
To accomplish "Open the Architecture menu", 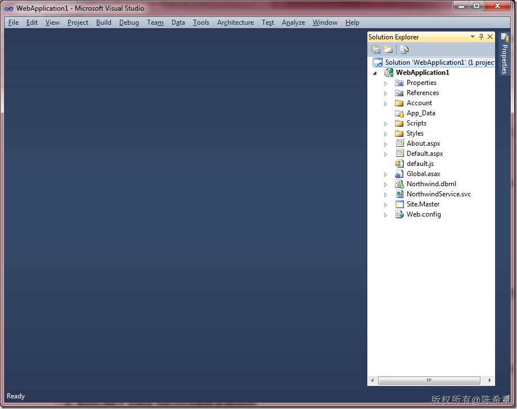I will pyautogui.click(x=235, y=23).
